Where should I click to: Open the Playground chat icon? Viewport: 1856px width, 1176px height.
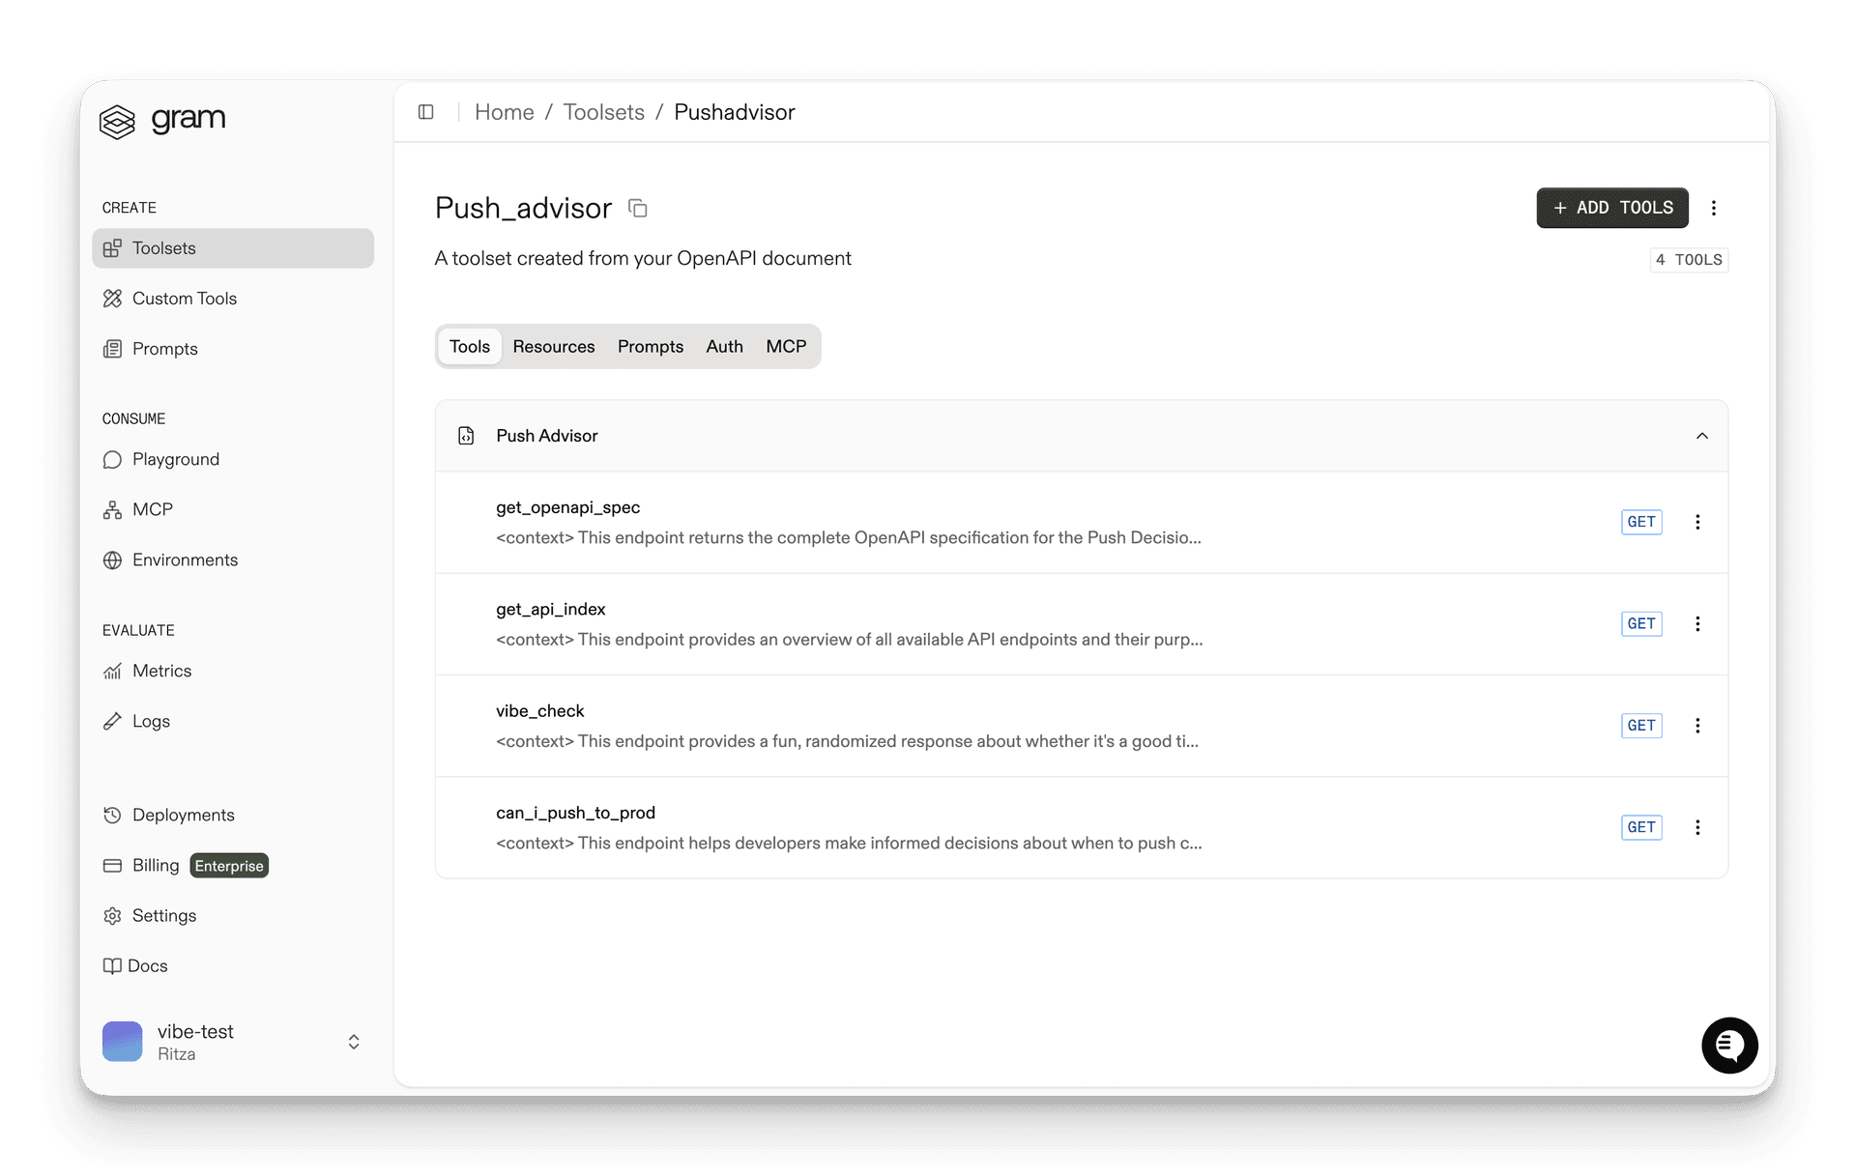[113, 459]
